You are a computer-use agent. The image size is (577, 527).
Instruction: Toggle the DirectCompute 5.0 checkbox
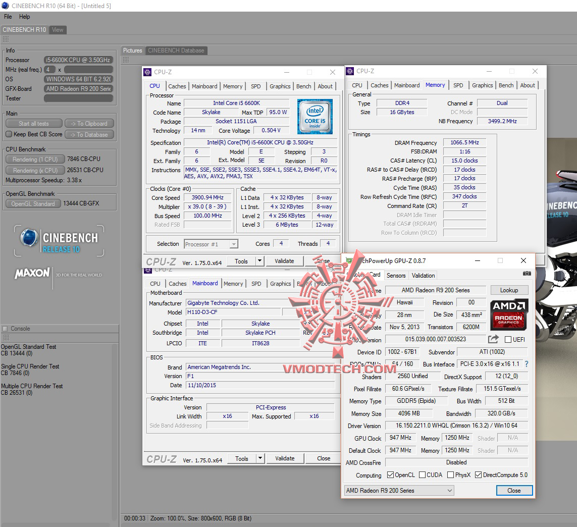point(479,475)
